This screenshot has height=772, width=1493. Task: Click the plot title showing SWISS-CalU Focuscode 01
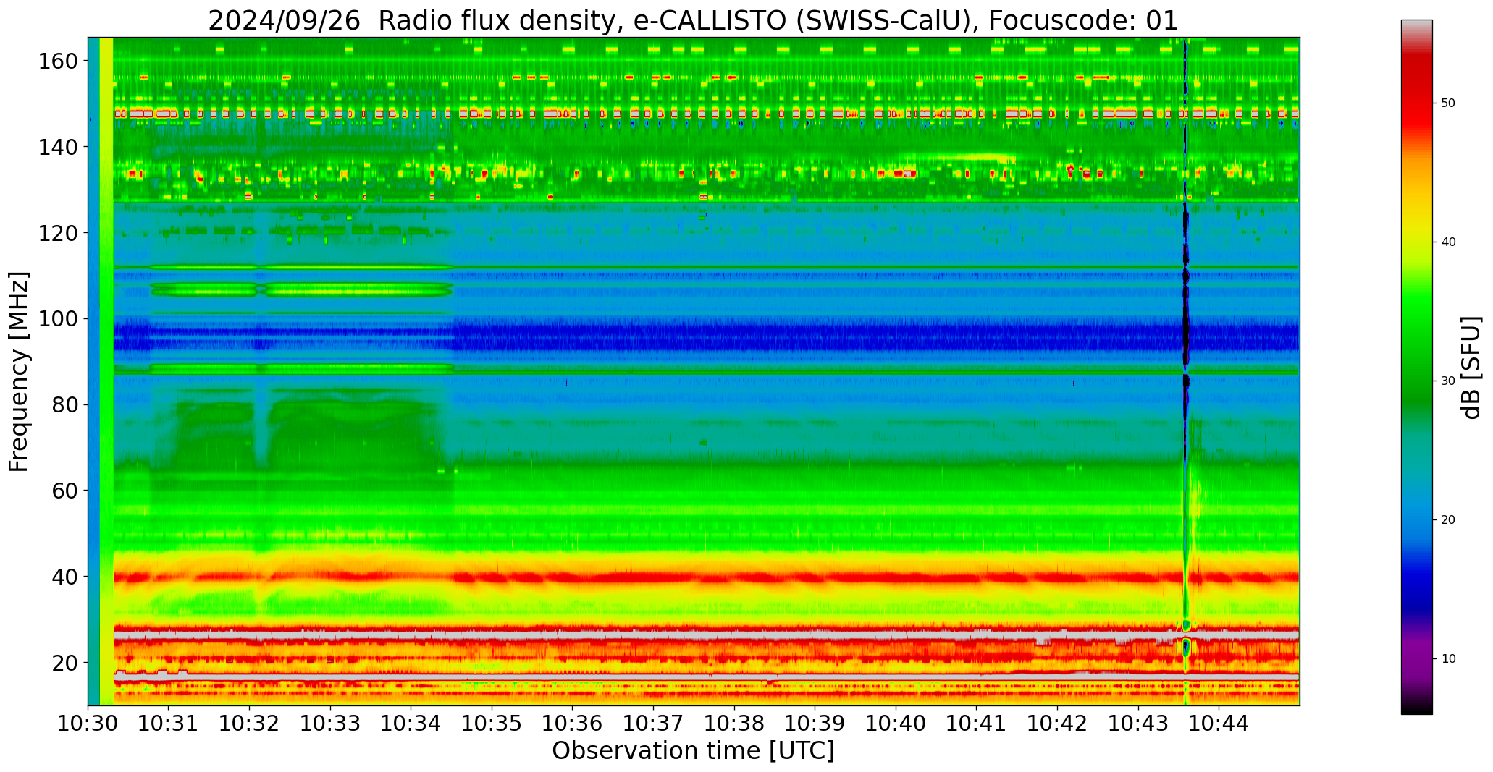(693, 20)
